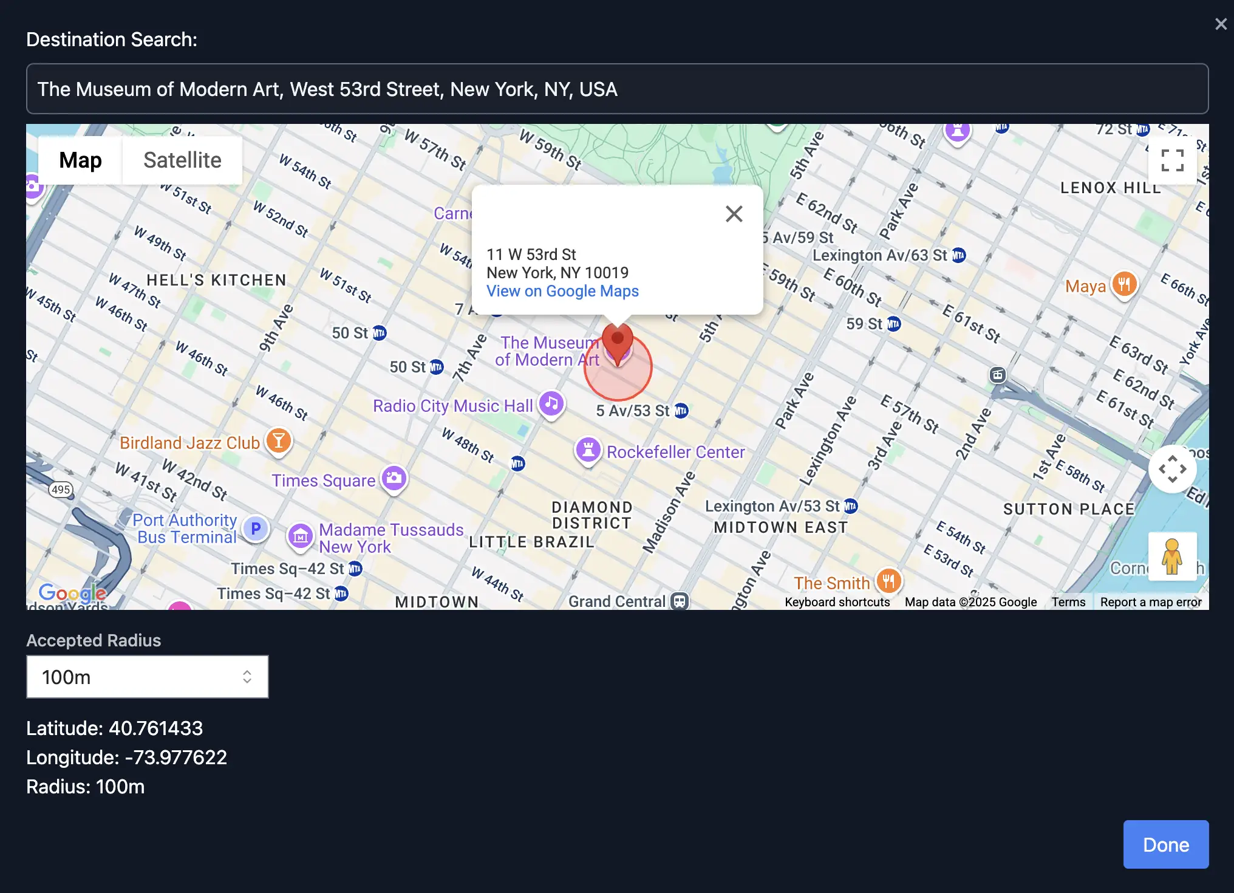1234x893 pixels.
Task: Click Rockefeller Center landmark icon
Action: 588,451
